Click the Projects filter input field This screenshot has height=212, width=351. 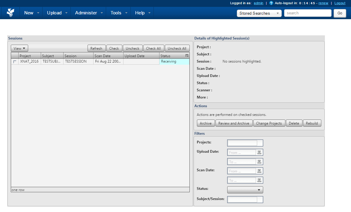point(242,143)
